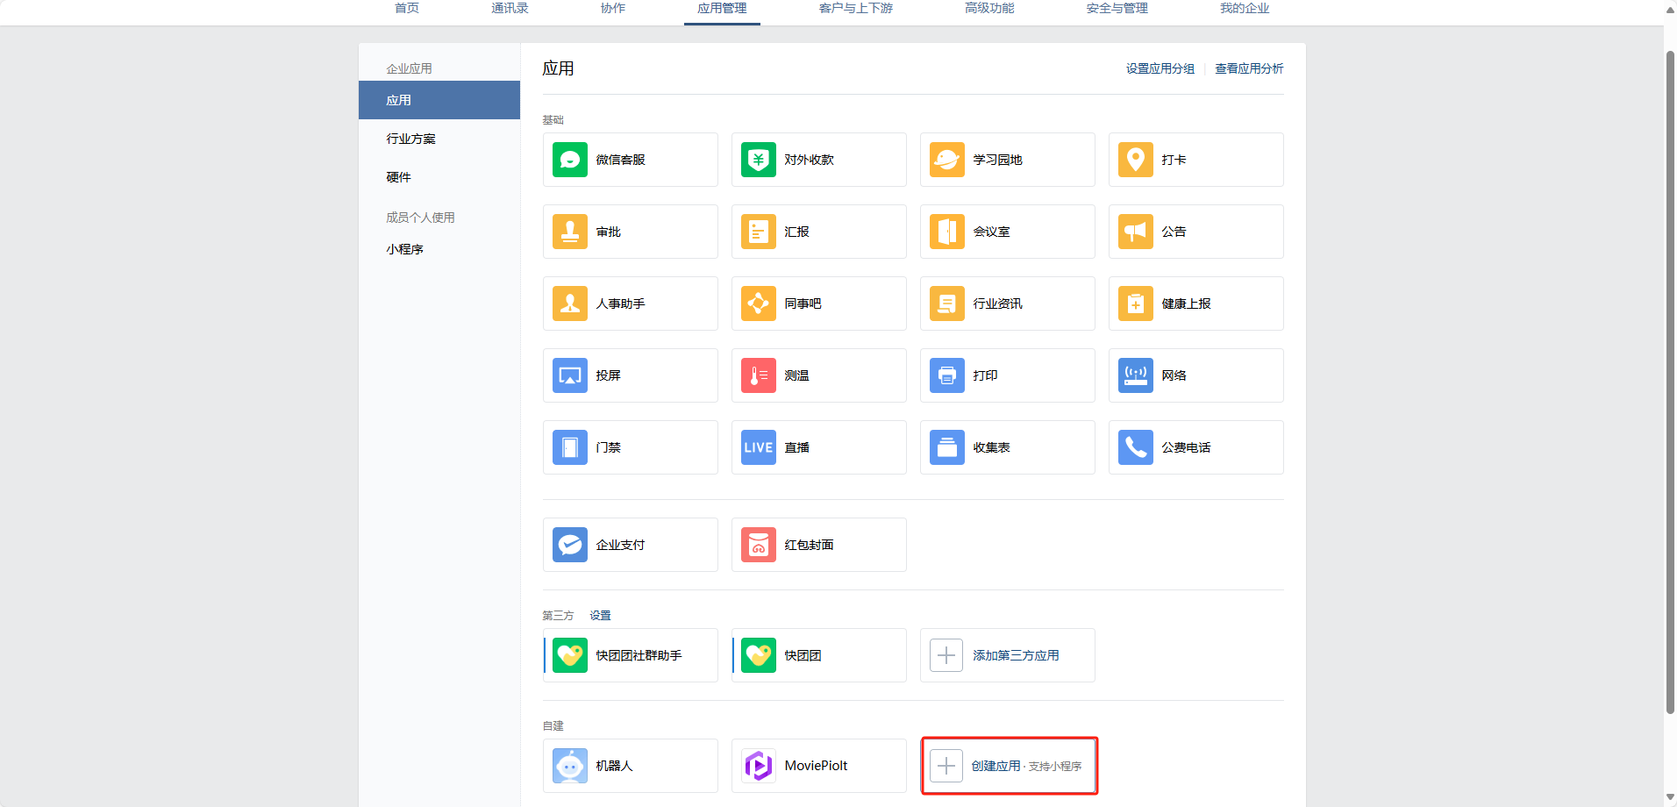The height and width of the screenshot is (807, 1677).
Task: Open the 查看应用分析 link
Action: click(x=1249, y=68)
